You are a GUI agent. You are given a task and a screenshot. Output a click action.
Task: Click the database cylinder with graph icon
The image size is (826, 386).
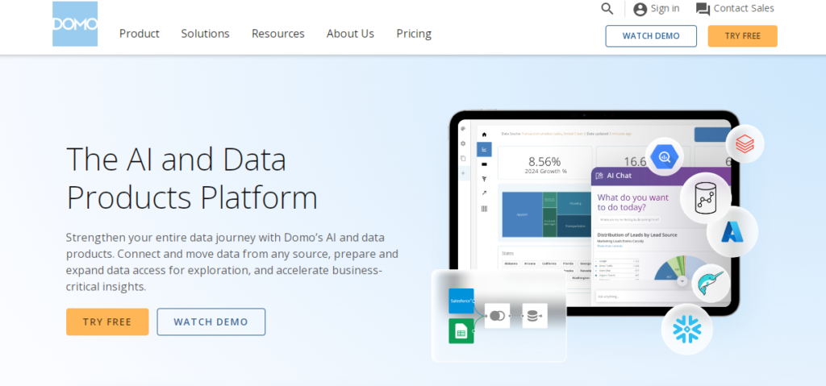705,198
